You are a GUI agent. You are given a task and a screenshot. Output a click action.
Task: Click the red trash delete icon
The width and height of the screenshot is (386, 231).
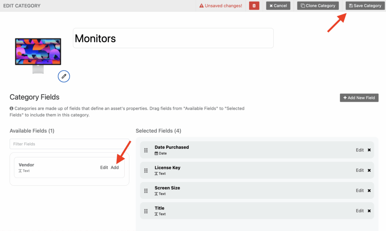tap(254, 6)
